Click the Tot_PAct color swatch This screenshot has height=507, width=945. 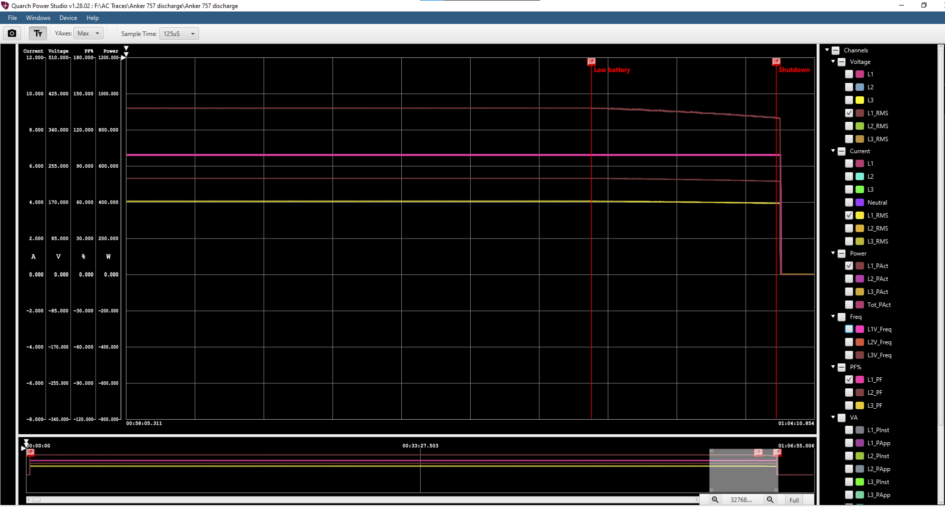click(x=860, y=304)
